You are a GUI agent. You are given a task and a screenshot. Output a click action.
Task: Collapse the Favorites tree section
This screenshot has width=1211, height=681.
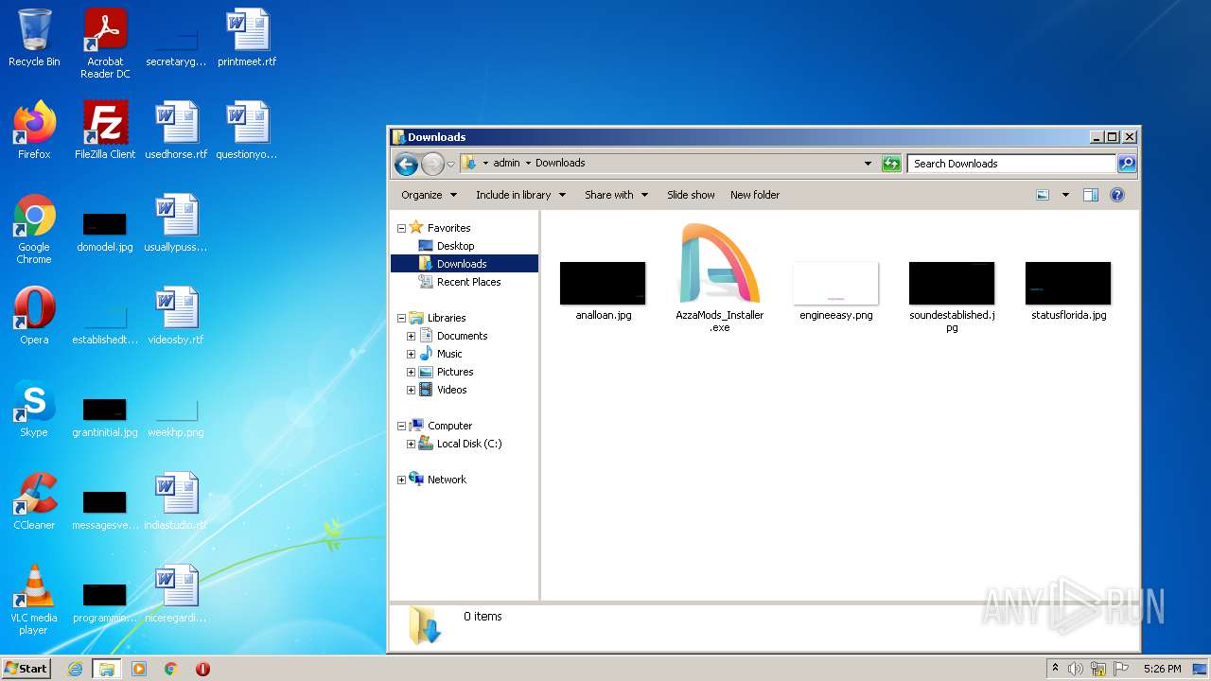point(401,228)
